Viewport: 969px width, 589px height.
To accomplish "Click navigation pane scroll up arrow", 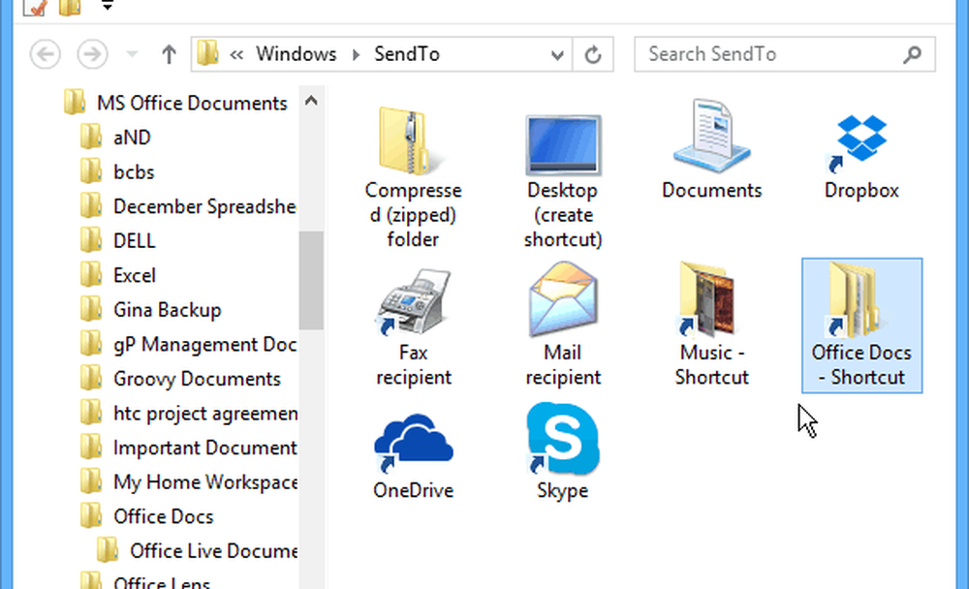I will tap(311, 101).
